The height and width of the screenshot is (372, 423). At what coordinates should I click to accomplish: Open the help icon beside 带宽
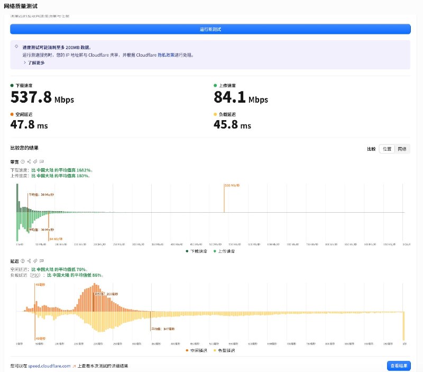click(x=23, y=162)
